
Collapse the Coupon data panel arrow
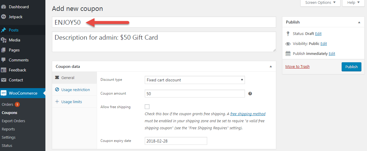click(271, 66)
